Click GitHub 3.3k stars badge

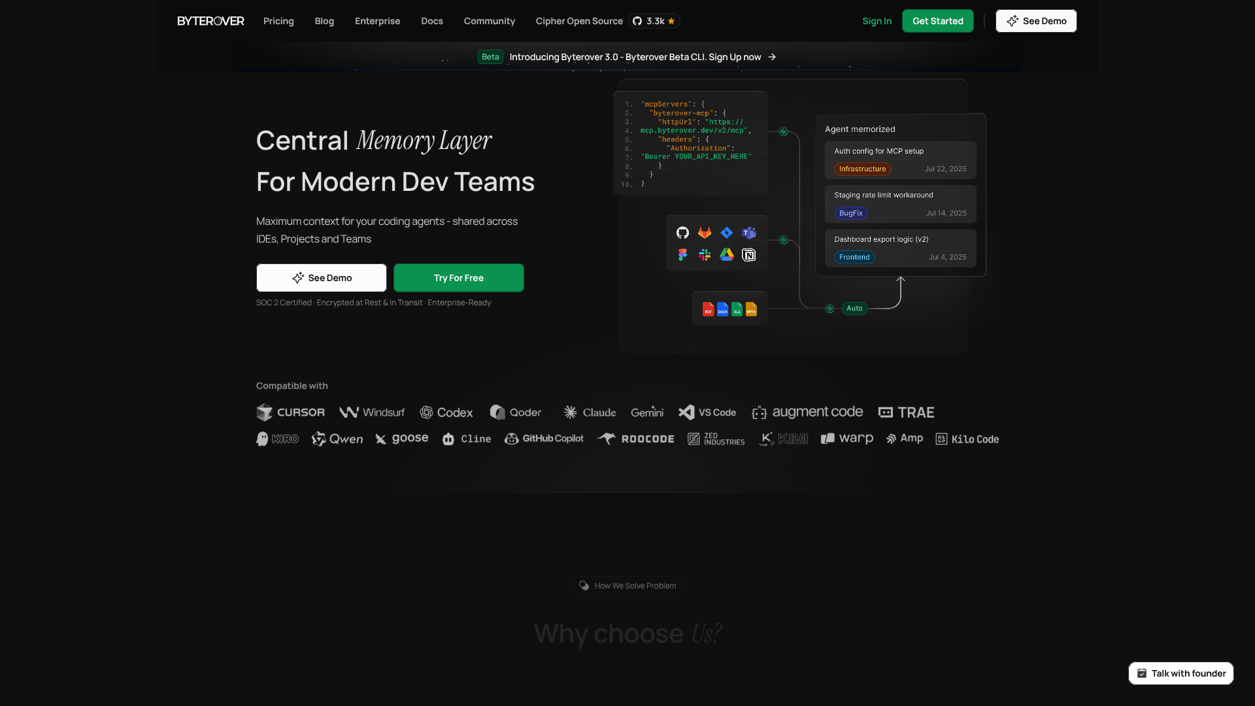654,21
